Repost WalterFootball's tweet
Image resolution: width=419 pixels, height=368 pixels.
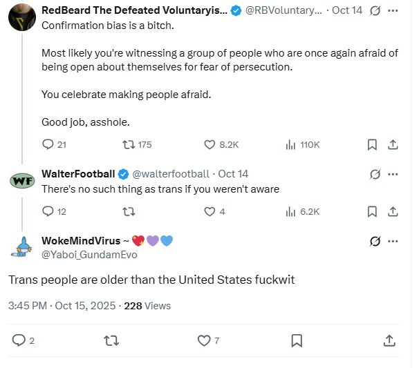(128, 211)
